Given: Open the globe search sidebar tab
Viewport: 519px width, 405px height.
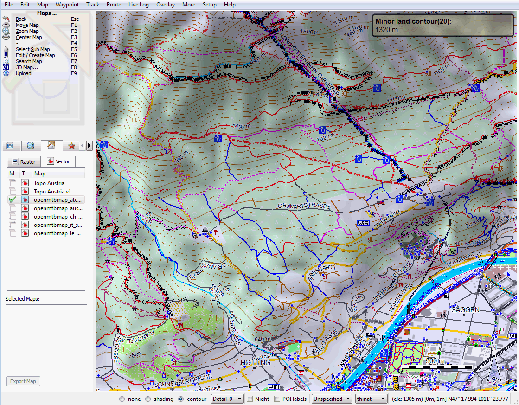Looking at the screenshot, I should [x=31, y=146].
